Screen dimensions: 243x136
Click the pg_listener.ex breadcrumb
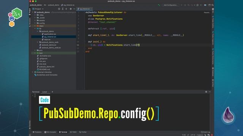68,5
